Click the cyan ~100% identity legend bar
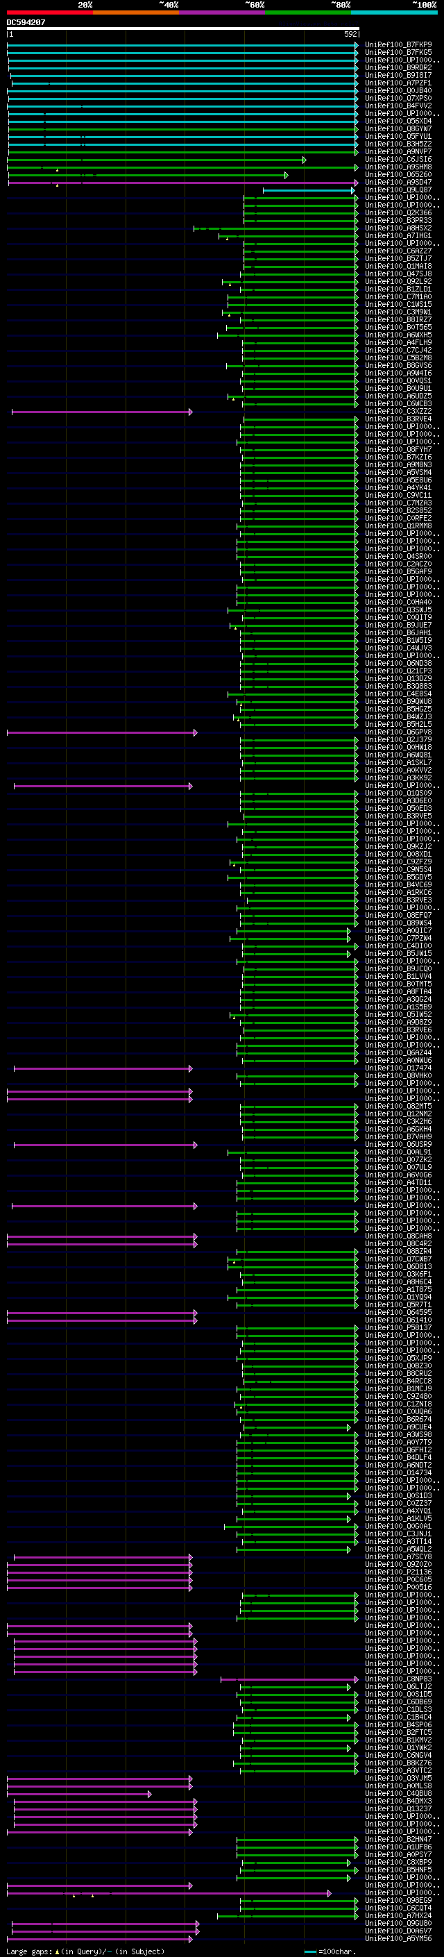This screenshot has height=1957, width=444. pos(395,12)
